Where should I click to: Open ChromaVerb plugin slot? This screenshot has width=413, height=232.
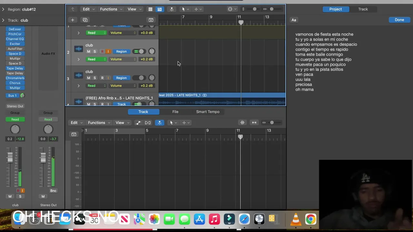tap(15, 78)
